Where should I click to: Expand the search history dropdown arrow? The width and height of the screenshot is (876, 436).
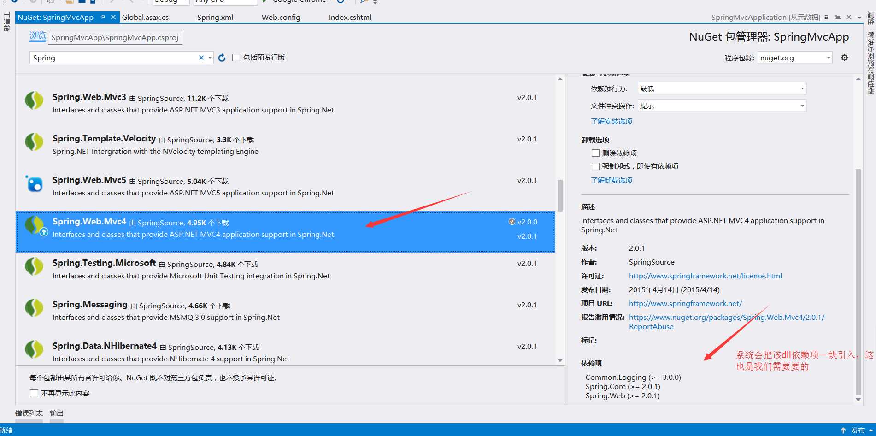coord(210,58)
